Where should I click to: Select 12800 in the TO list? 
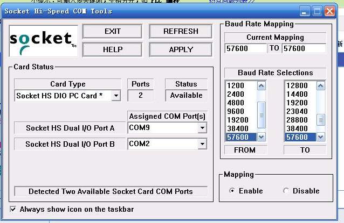coord(300,85)
